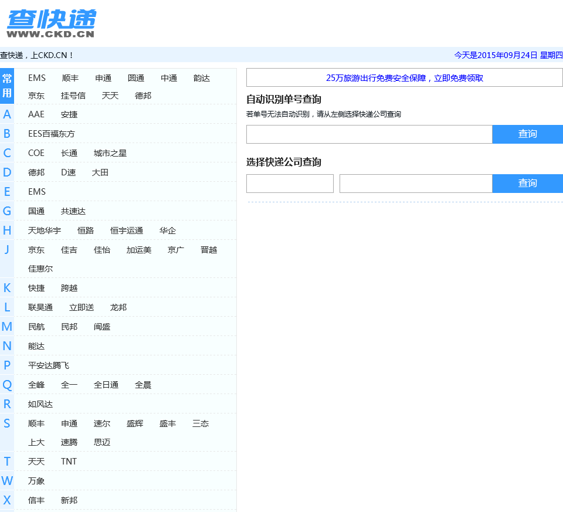Select 盛辉 courier
This screenshot has height=512, width=563.
click(135, 423)
